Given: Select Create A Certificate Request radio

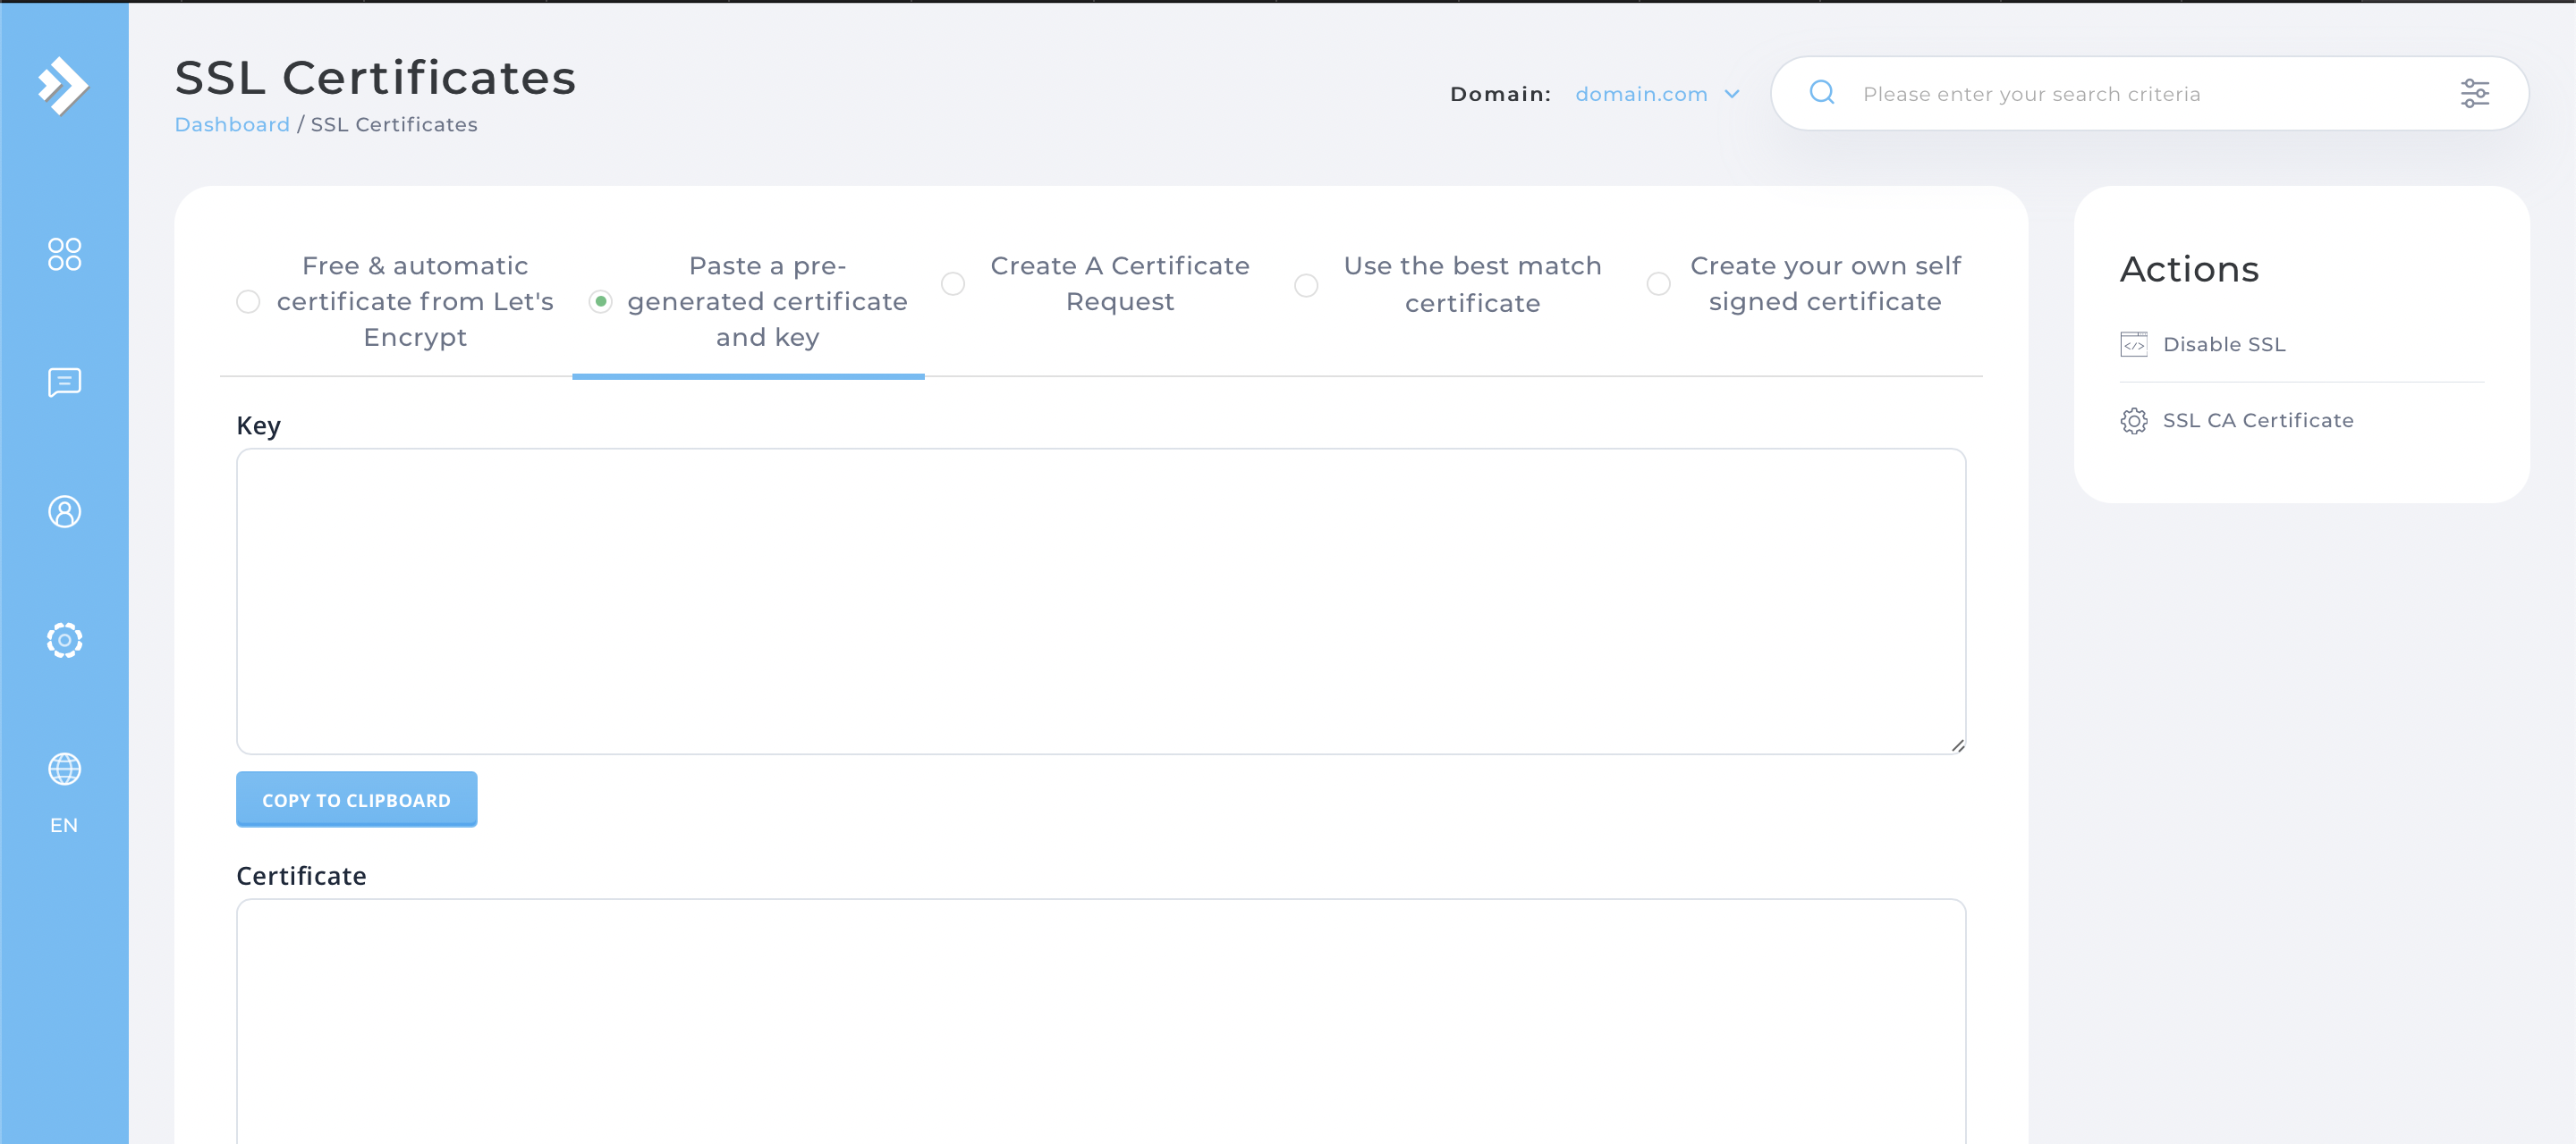Looking at the screenshot, I should click(x=953, y=283).
